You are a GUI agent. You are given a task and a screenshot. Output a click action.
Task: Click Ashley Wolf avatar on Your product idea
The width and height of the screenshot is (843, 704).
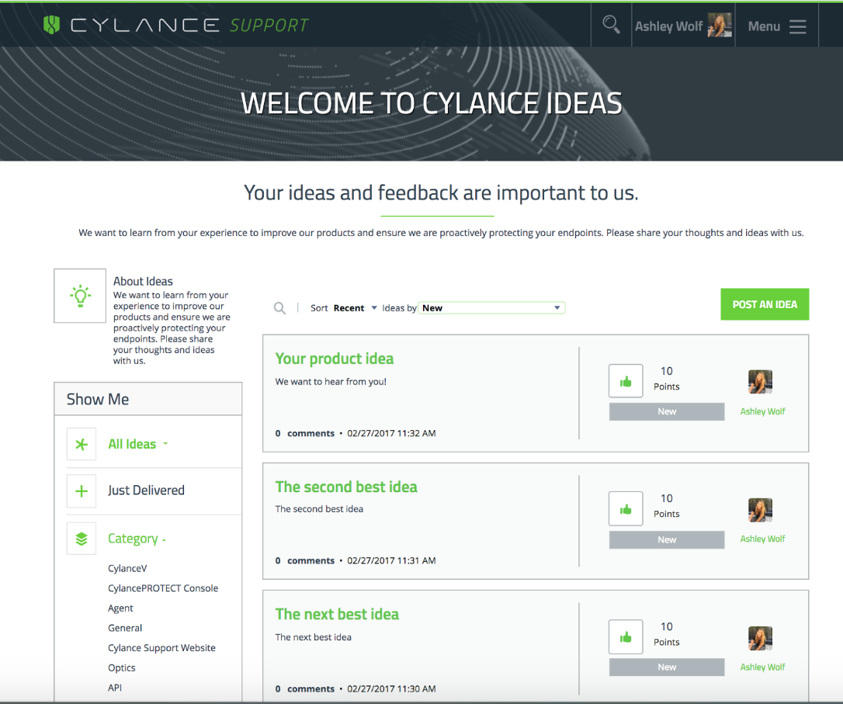tap(760, 382)
